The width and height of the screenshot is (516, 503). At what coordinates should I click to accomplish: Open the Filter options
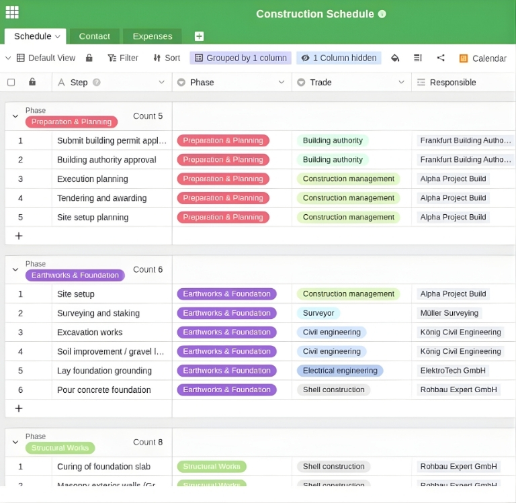[122, 58]
